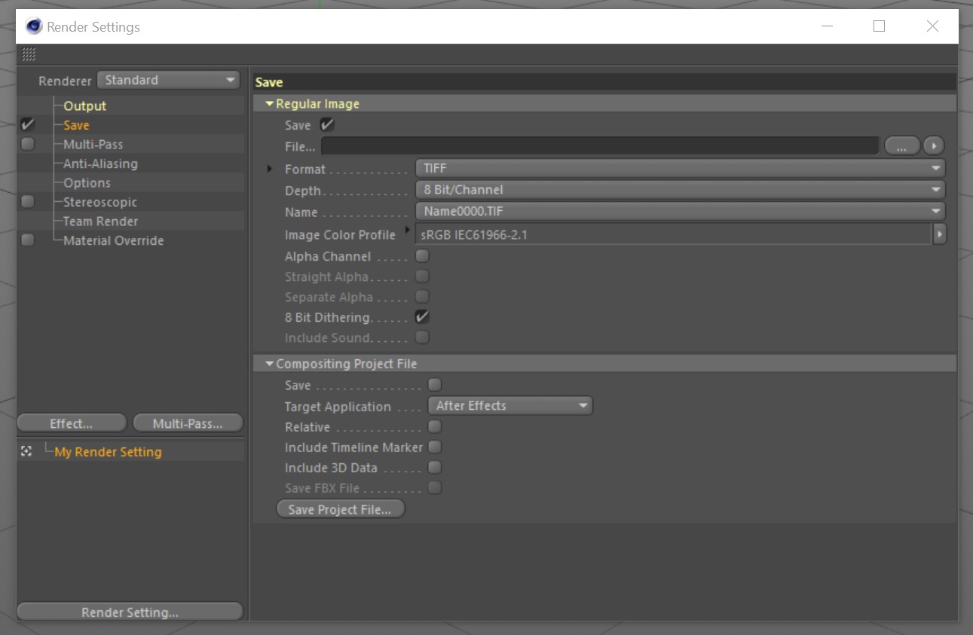The image size is (973, 635).
Task: Click the Save Project File... button
Action: (x=340, y=510)
